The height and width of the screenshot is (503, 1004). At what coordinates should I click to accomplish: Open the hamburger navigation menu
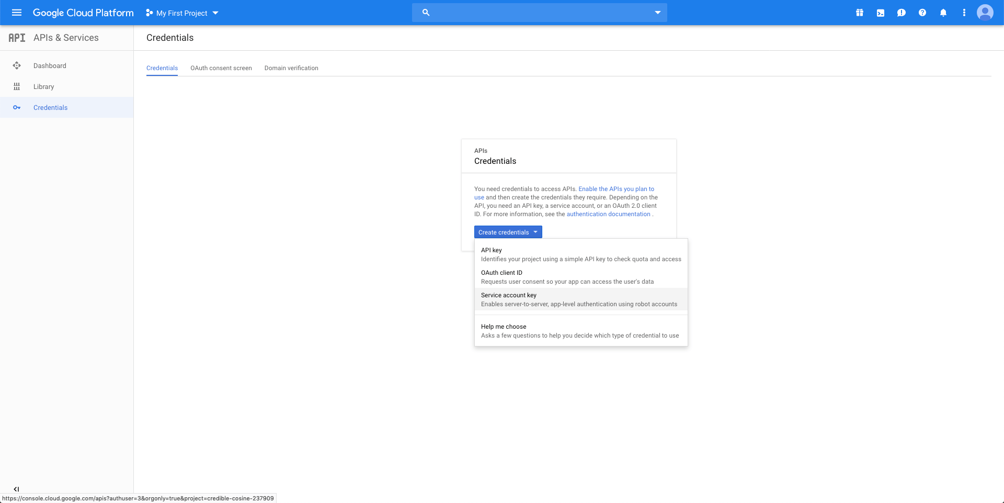pos(17,13)
